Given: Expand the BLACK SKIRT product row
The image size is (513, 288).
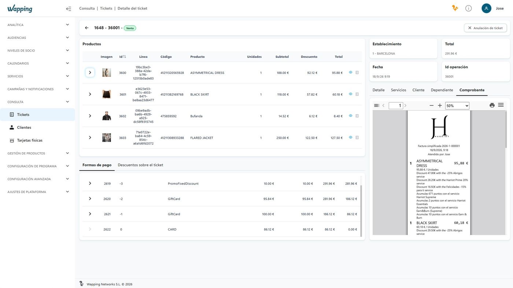Looking at the screenshot, I should click(90, 94).
